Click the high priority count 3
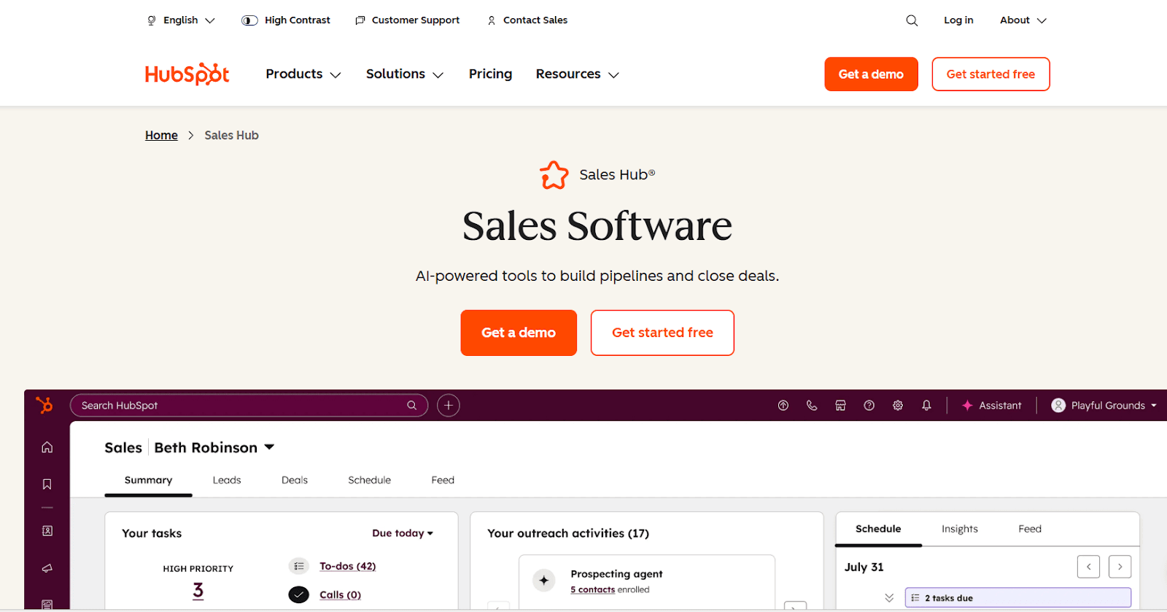This screenshot has height=612, width=1167. 198,590
